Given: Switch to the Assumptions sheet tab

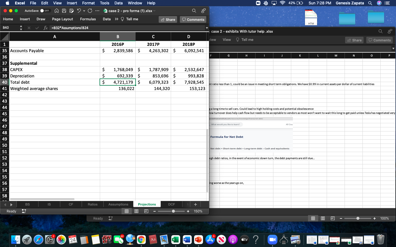Looking at the screenshot, I should [118, 204].
